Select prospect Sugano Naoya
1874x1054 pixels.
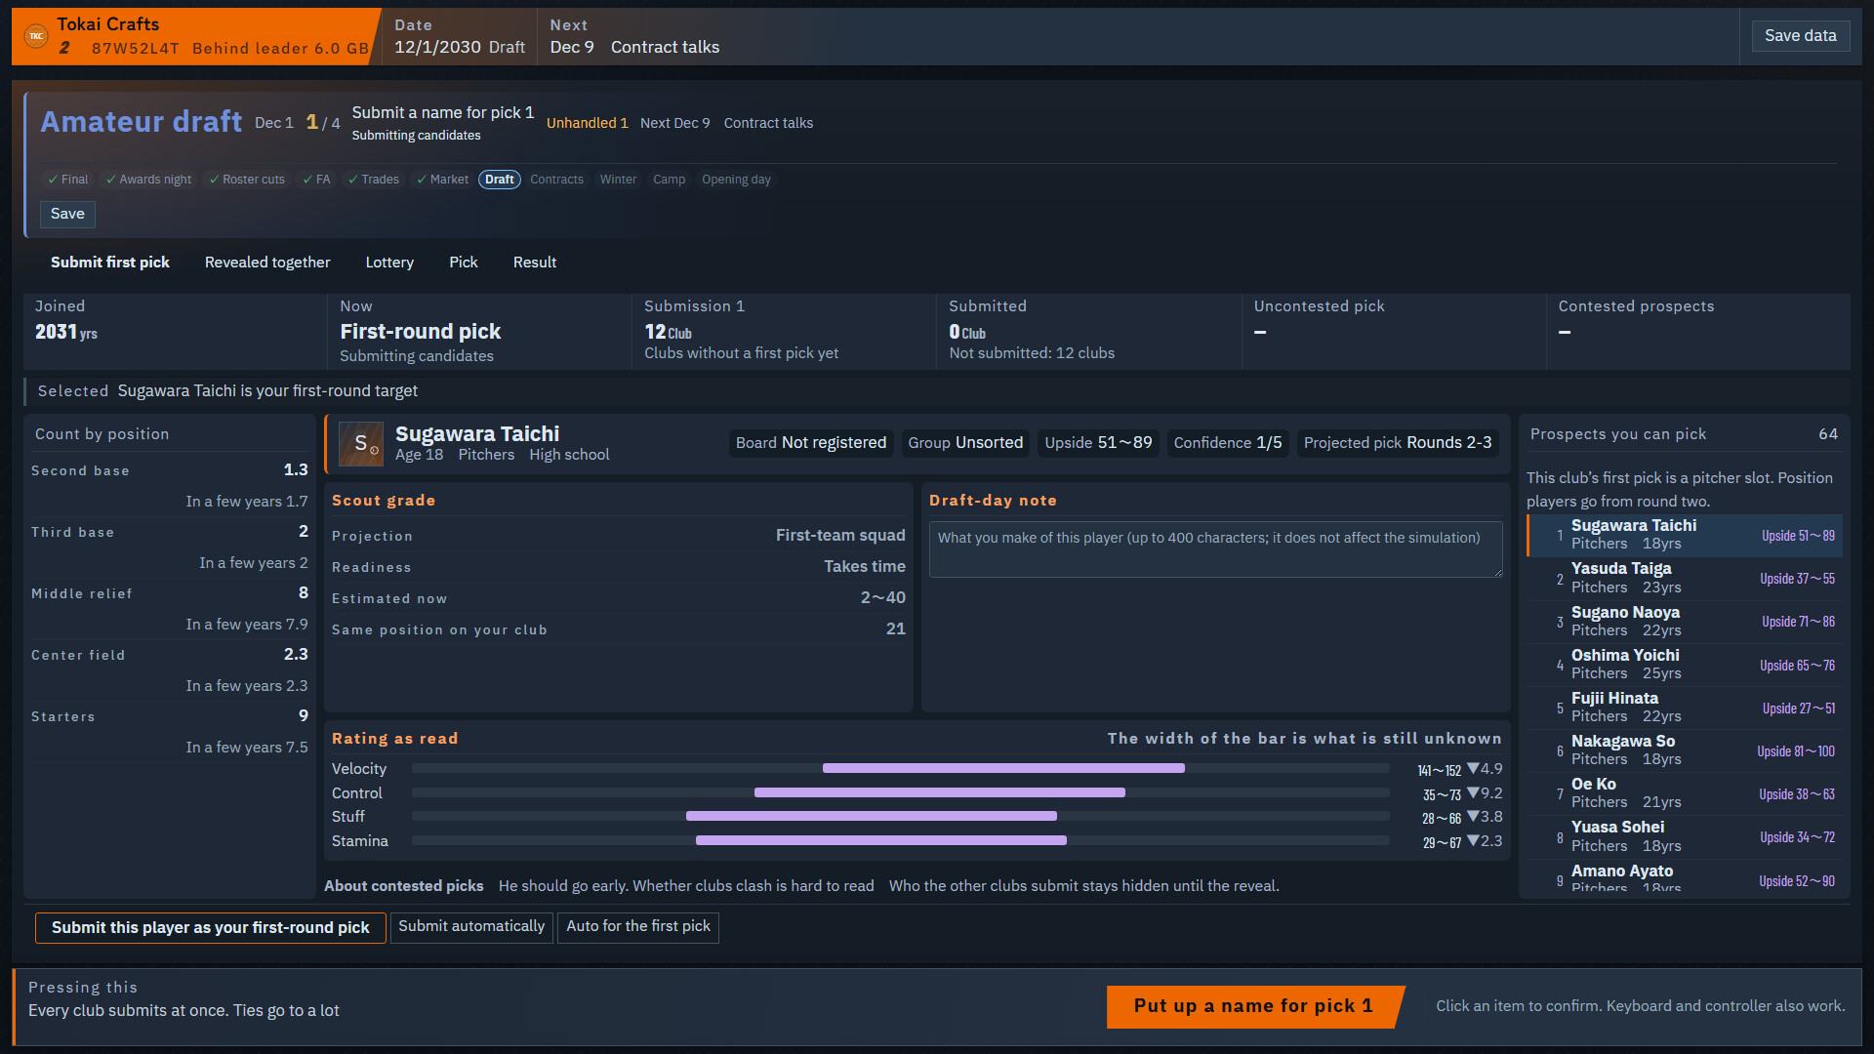coord(1685,622)
